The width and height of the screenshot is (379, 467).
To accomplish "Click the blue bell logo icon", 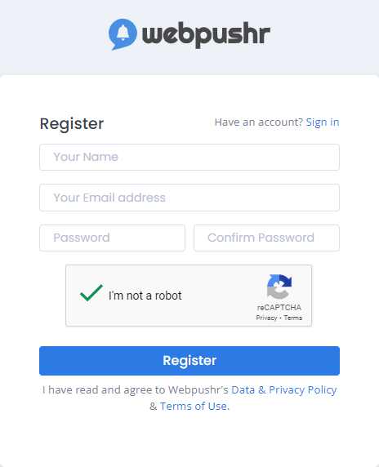I will pyautogui.click(x=123, y=34).
